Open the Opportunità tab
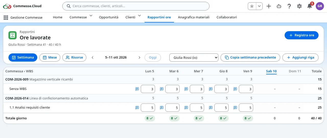The height and width of the screenshot is (138, 327). pyautogui.click(x=109, y=17)
